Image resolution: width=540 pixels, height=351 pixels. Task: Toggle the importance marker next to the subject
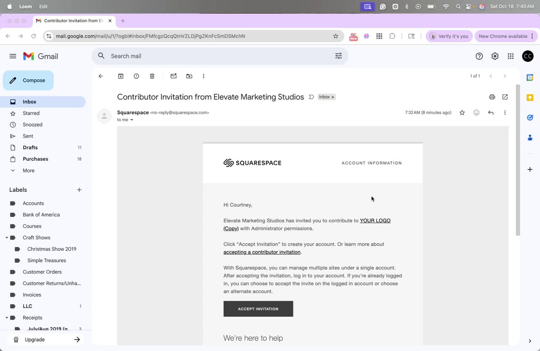311,97
